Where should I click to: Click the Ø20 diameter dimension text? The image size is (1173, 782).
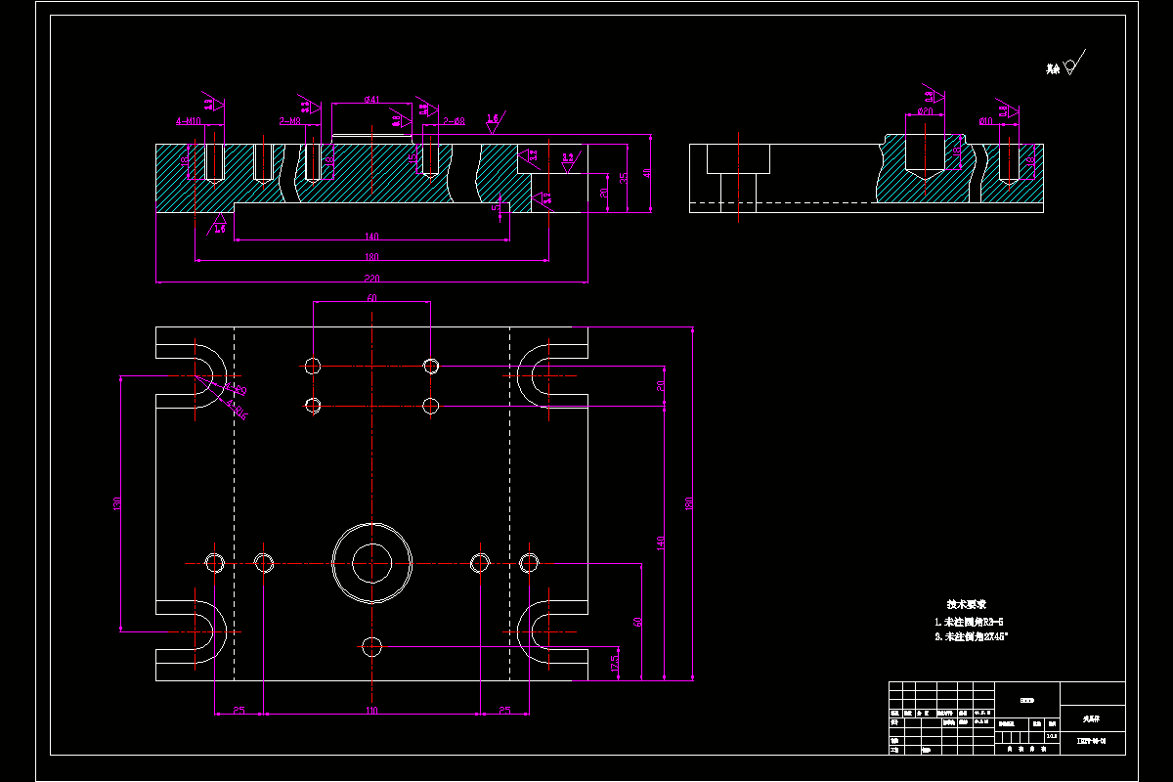[x=925, y=110]
